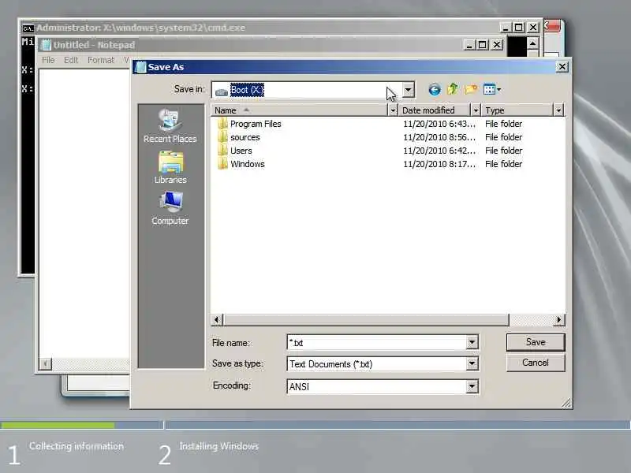
Task: Click the file list horizontal scrollbar track
Action: coord(530,320)
